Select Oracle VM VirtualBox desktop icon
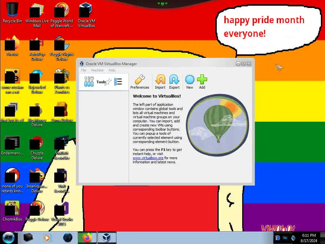This screenshot has height=244, width=325. [x=86, y=15]
